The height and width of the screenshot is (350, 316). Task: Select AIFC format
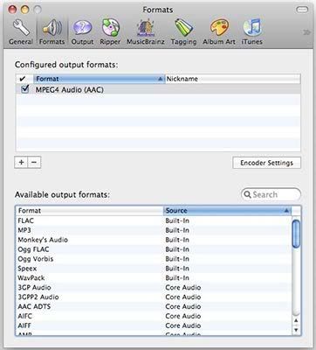pyautogui.click(x=154, y=316)
